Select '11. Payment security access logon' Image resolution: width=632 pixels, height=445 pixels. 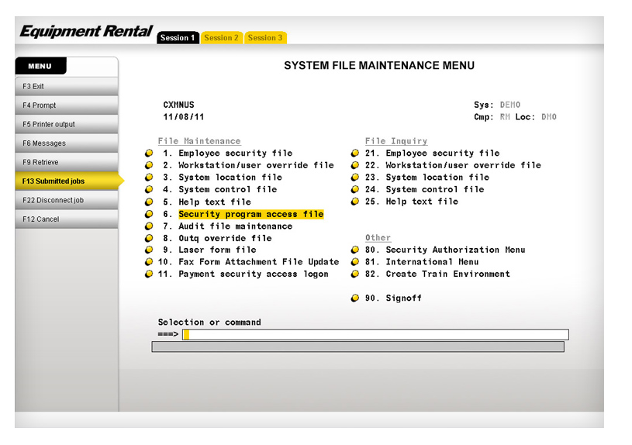(x=243, y=274)
